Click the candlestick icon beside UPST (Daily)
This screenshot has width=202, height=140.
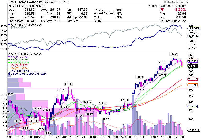9,54
